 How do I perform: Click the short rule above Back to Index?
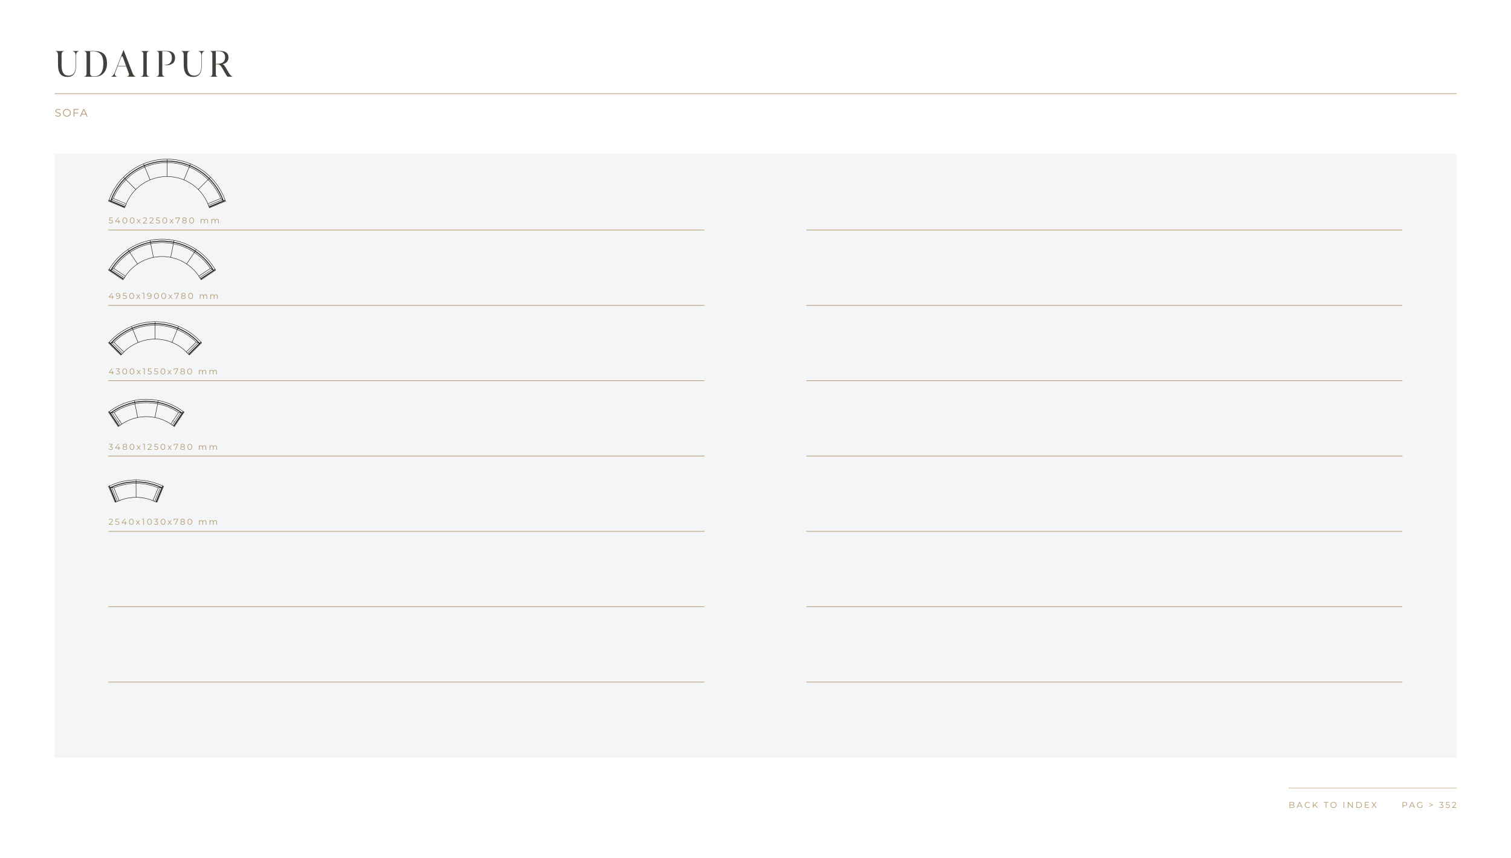(1372, 788)
